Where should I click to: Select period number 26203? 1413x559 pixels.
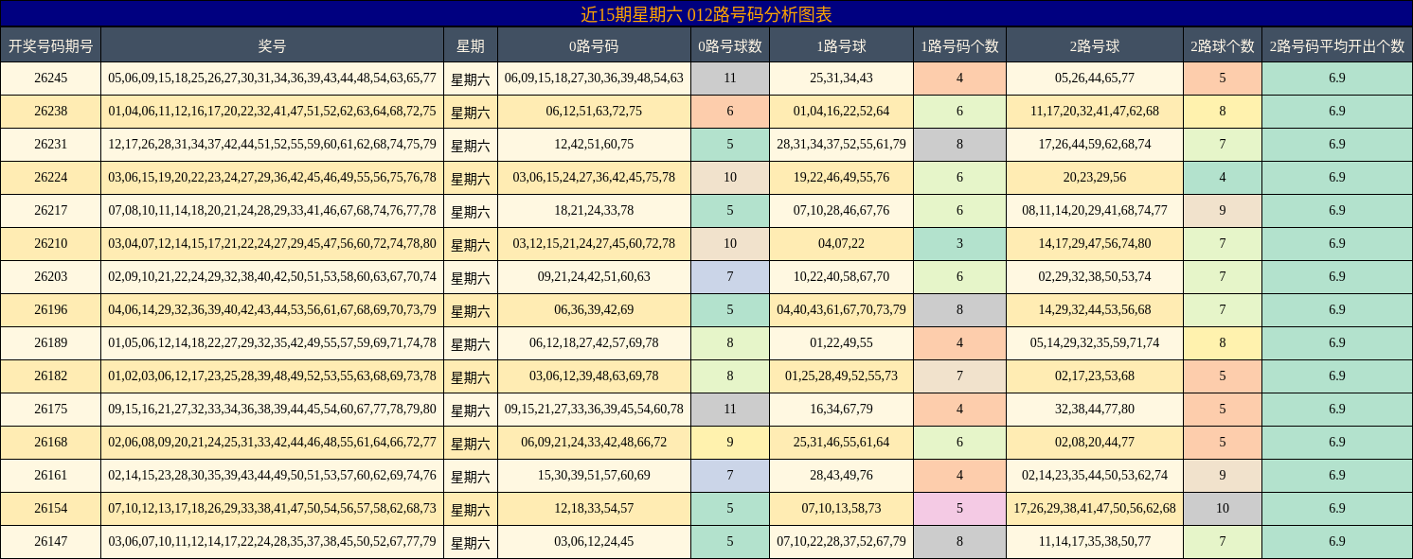[50, 277]
